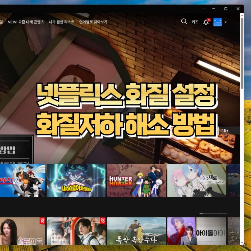Close the Netflix window
Viewport: 251px width, 251px height.
(x=238, y=9)
